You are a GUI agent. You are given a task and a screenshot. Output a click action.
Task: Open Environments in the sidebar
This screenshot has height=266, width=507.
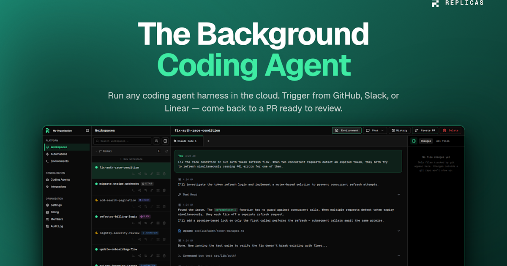(67, 161)
